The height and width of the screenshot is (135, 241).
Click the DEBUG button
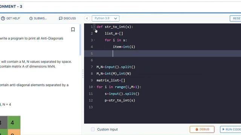[202, 129]
